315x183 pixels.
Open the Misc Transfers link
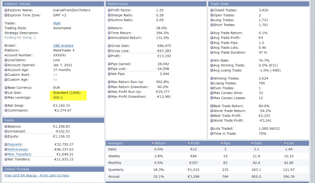(19, 154)
